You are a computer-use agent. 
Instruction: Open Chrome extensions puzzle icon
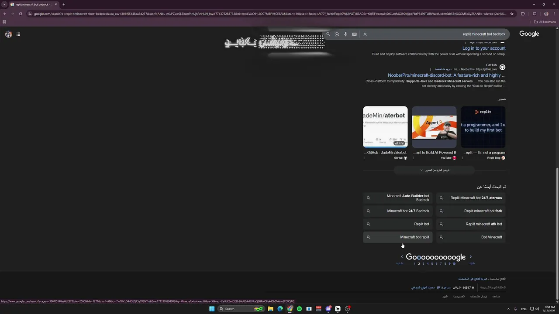(523, 14)
